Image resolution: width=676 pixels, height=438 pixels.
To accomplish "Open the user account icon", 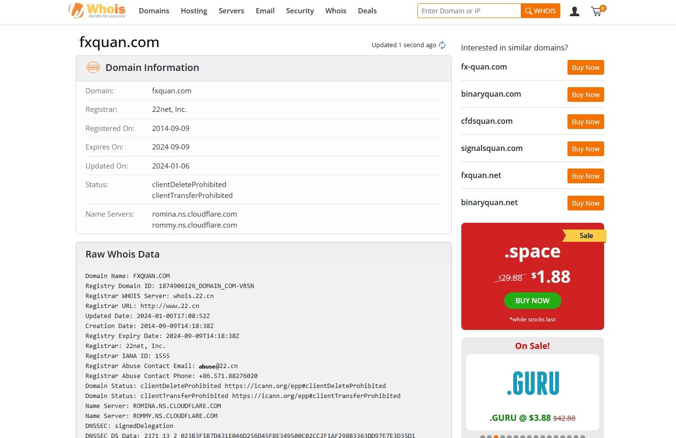I will coord(575,11).
